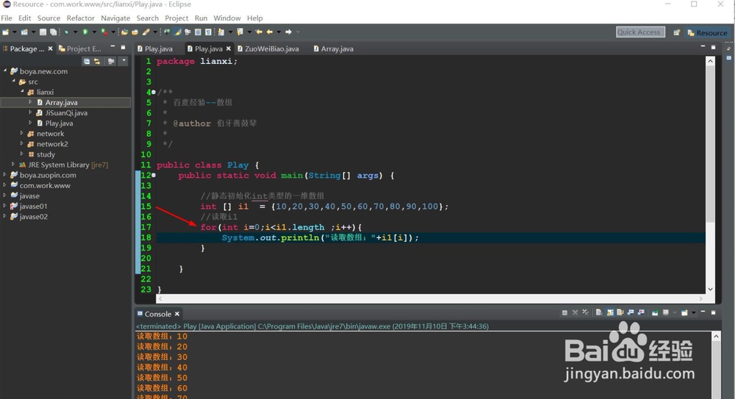Viewport: 735px width, 399px height.
Task: Select the Resource perspective button
Action: pyautogui.click(x=707, y=32)
